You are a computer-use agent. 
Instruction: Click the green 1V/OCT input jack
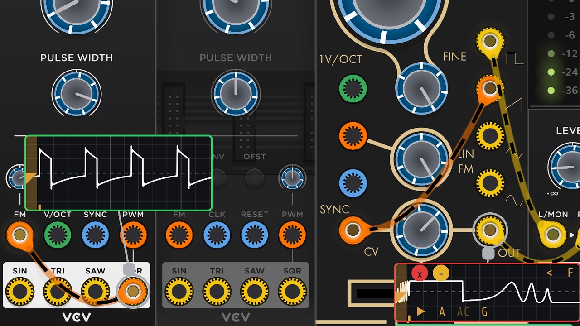(x=353, y=88)
